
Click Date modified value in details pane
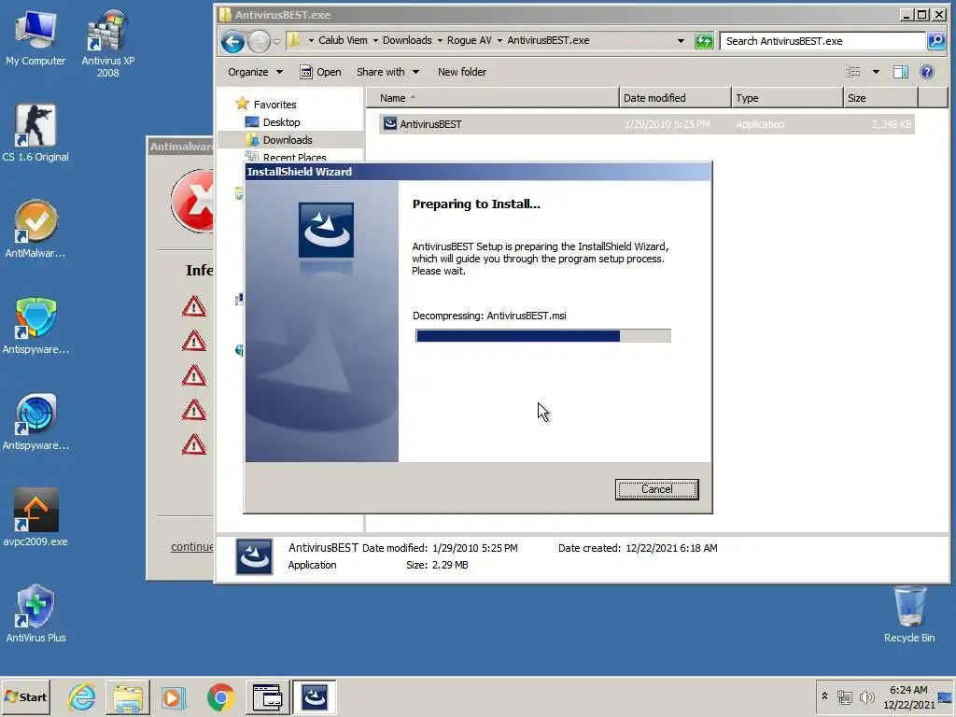(x=475, y=547)
